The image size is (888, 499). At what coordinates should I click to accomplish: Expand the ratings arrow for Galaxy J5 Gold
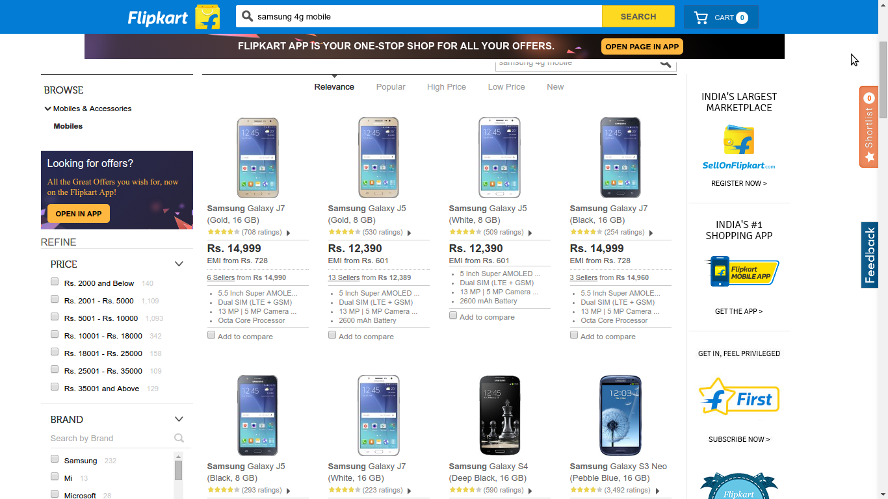(409, 233)
